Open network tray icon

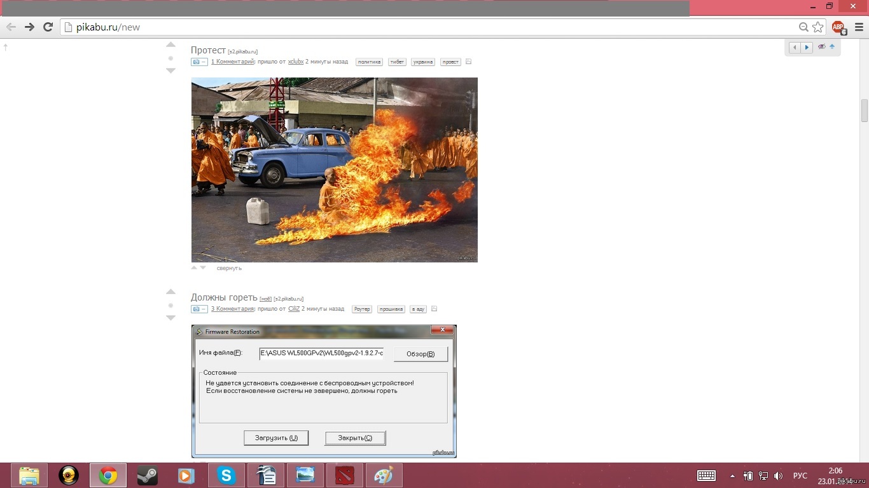pos(763,476)
